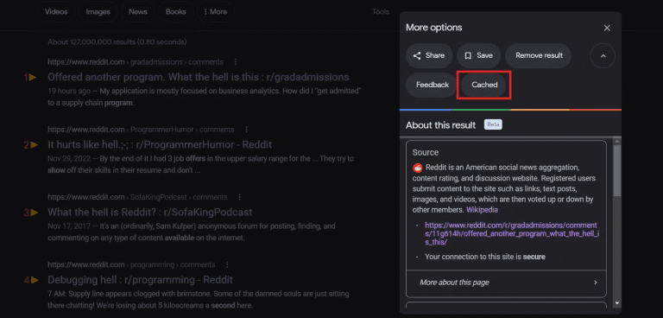Viewport: 663px width, 318px height.
Task: Open the three-dot menu beside ProgrammerHumor result
Action: point(247,130)
